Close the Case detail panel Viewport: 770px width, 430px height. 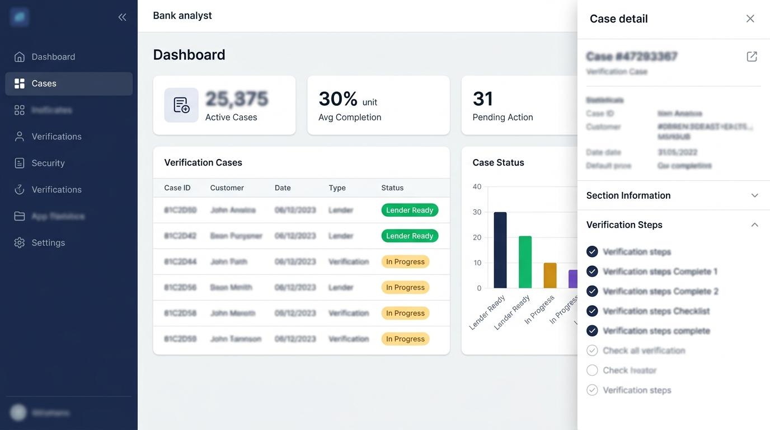pyautogui.click(x=750, y=18)
